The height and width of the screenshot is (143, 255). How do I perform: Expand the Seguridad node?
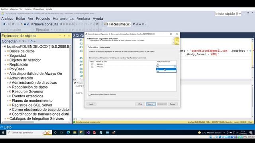pos(5,56)
